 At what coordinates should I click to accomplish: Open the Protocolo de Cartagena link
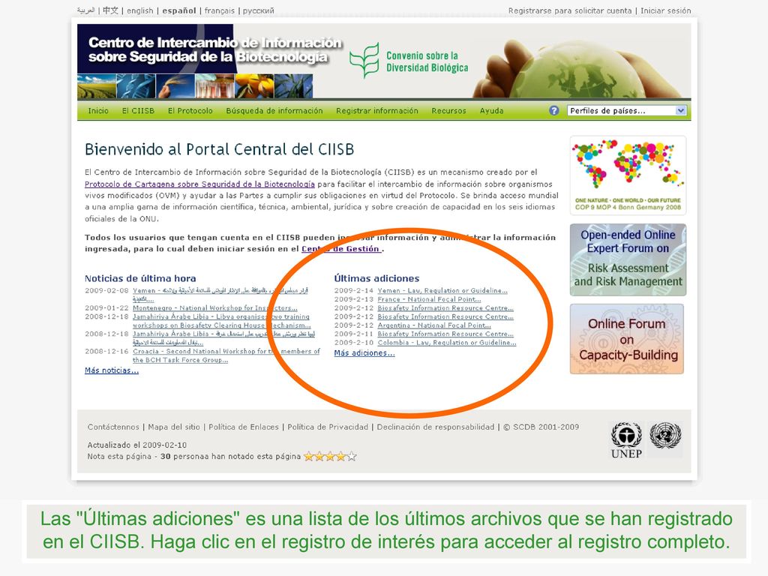pyautogui.click(x=199, y=184)
